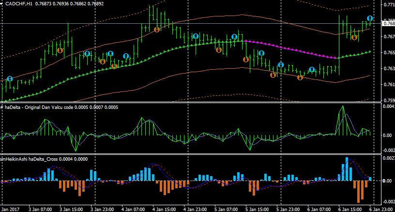This screenshot has height=212, width=395.
Task: Click the blue up arrow around 4 Jan 04:00
Action: click(x=110, y=54)
